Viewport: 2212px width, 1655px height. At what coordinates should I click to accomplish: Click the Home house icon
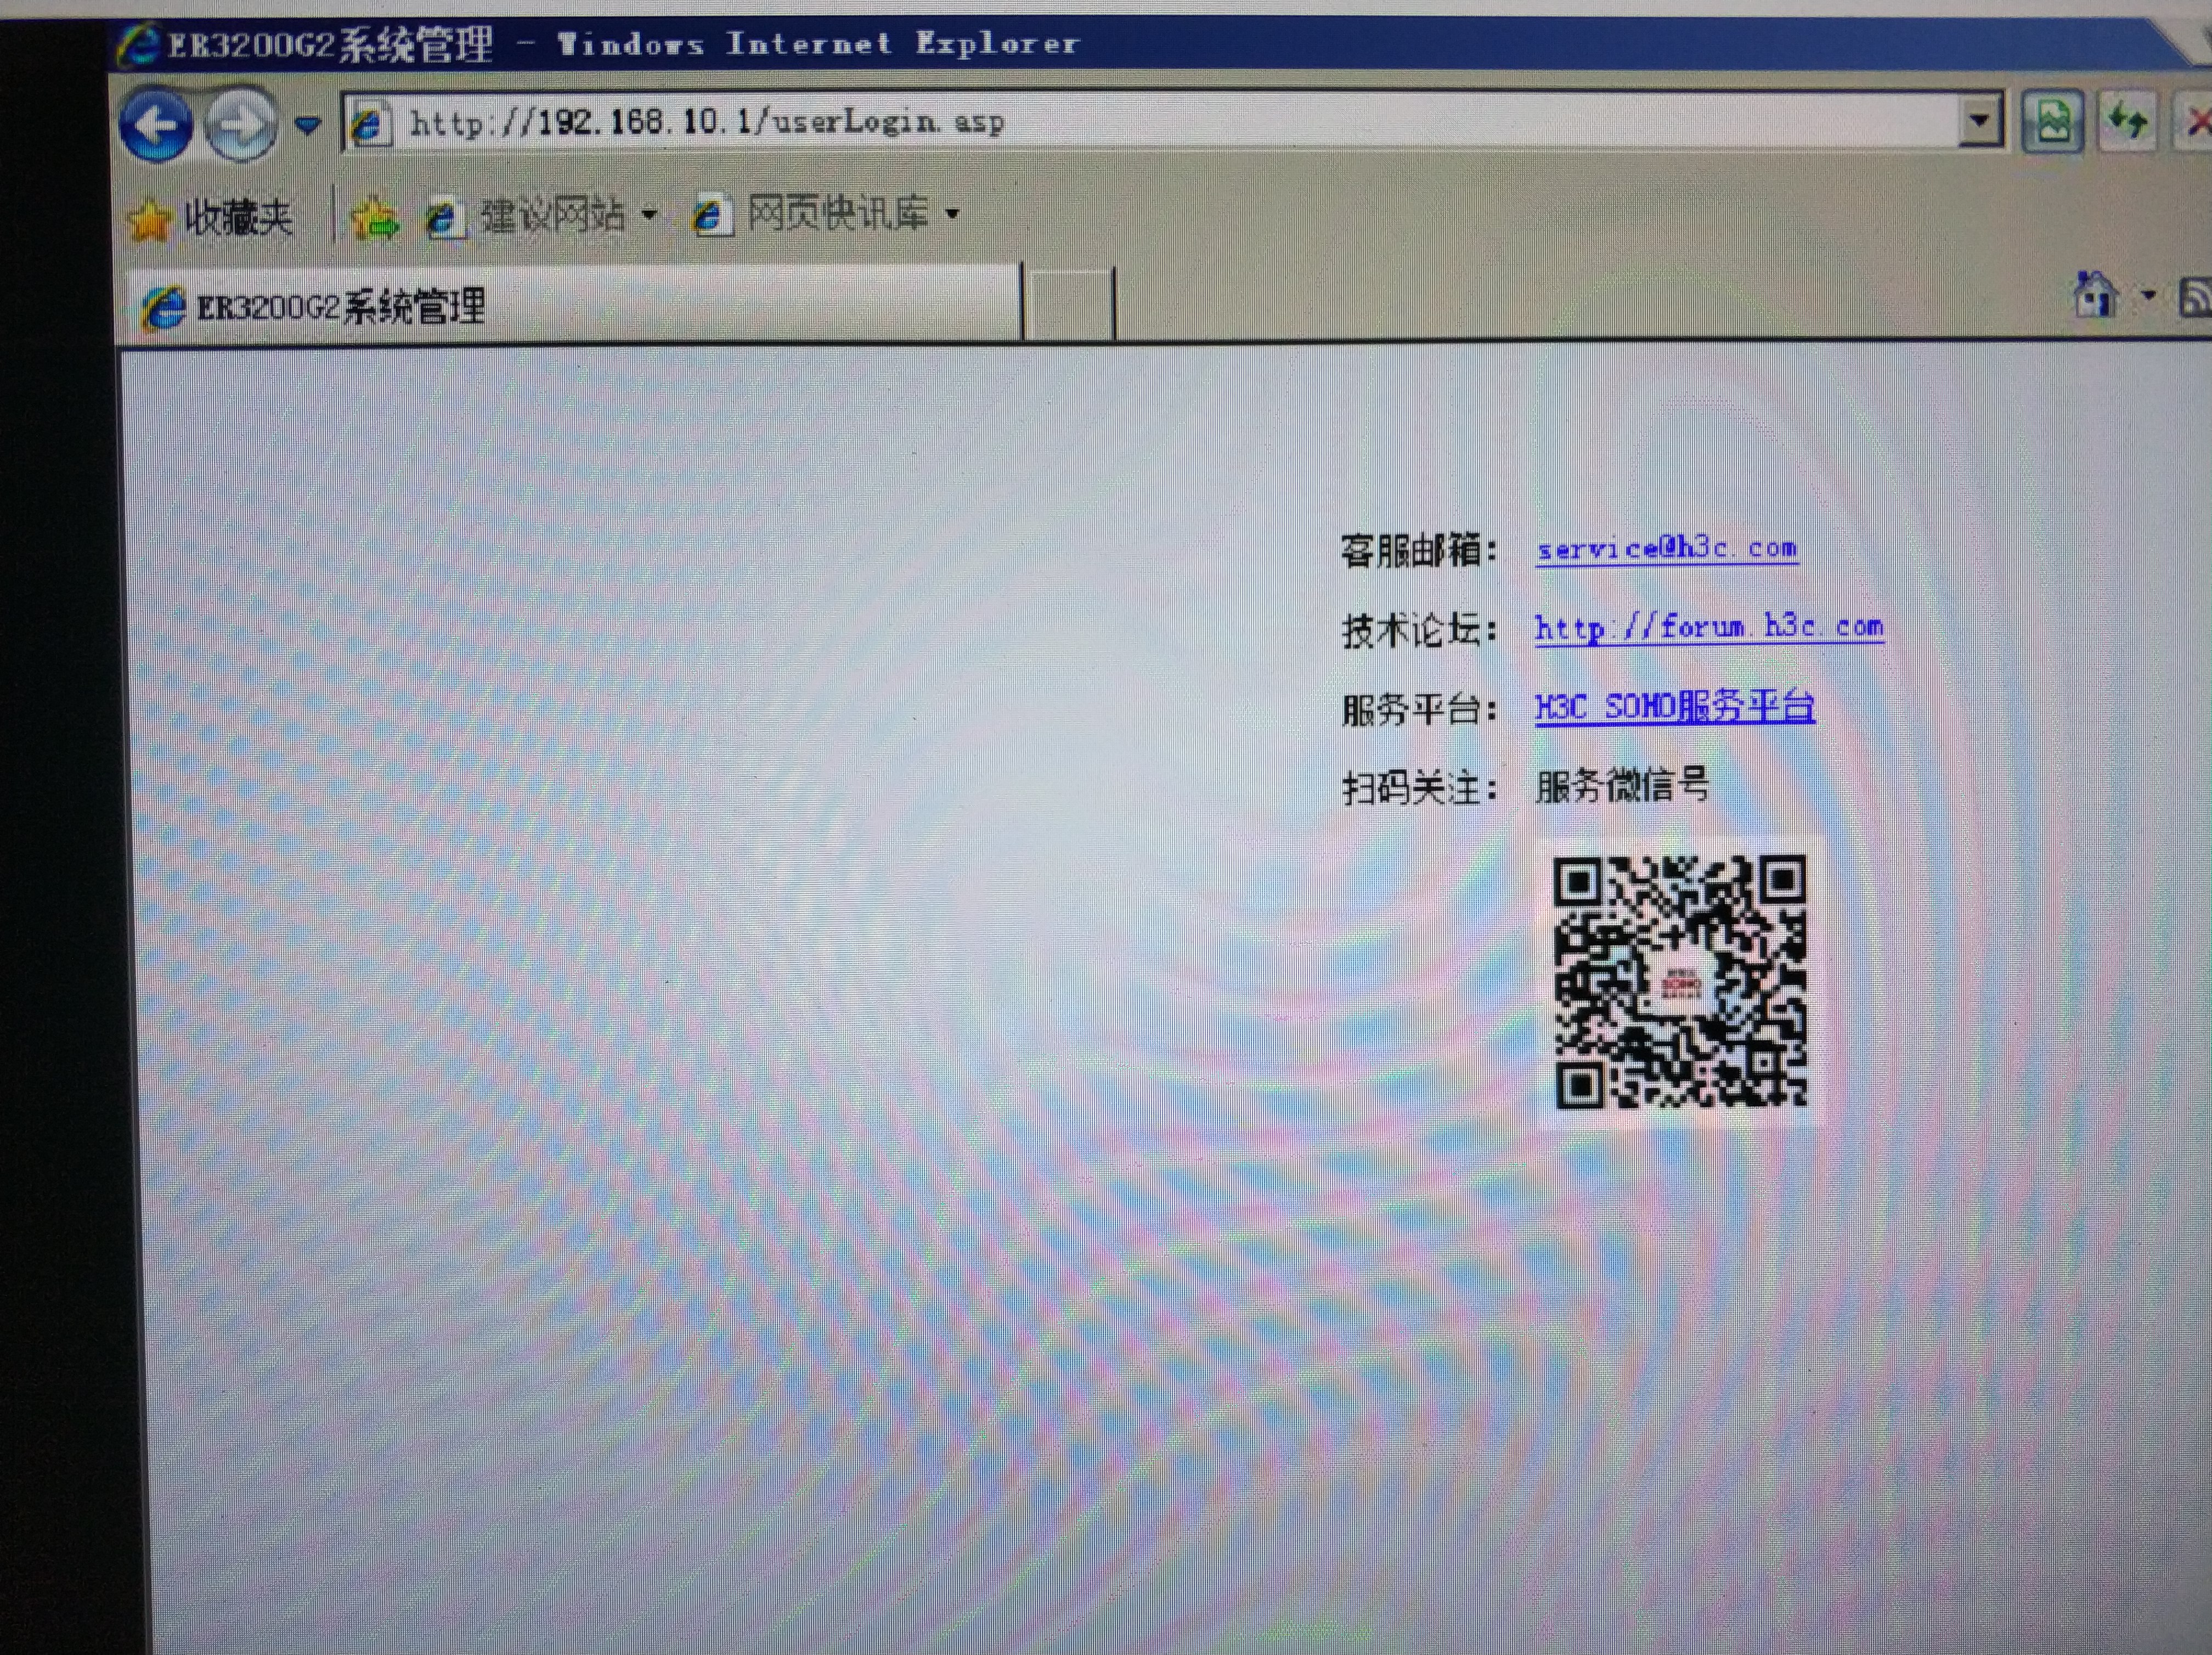(2095, 295)
